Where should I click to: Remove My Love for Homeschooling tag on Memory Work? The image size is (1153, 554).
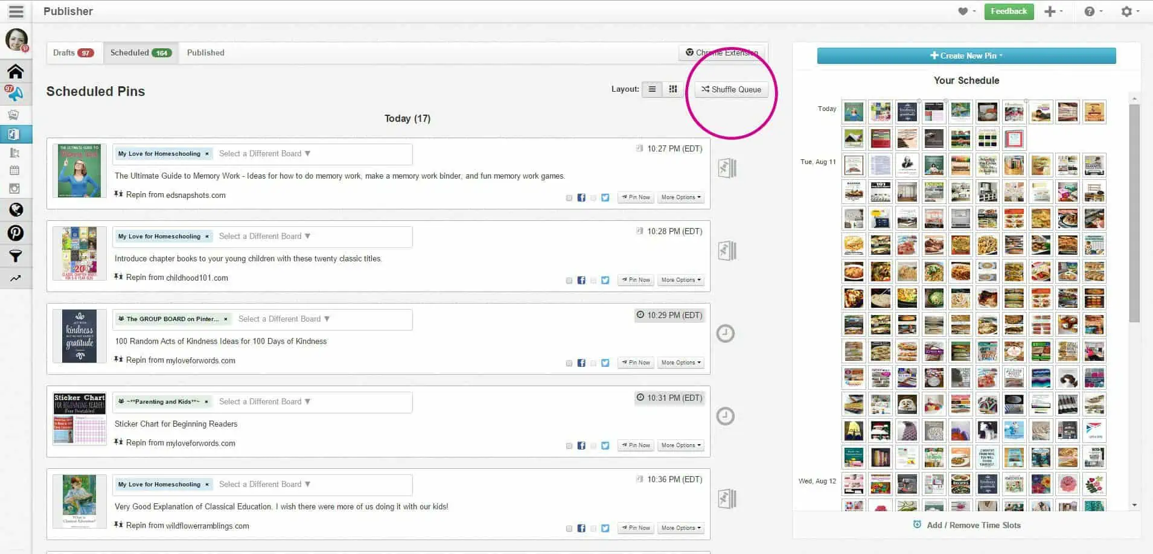(x=207, y=154)
